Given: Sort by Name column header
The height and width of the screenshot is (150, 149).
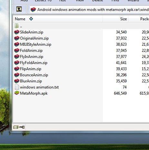Looking at the screenshot, I should click(x=58, y=19).
